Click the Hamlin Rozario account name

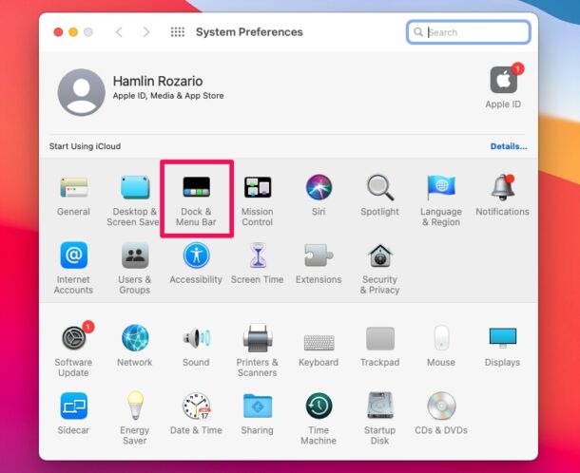158,81
